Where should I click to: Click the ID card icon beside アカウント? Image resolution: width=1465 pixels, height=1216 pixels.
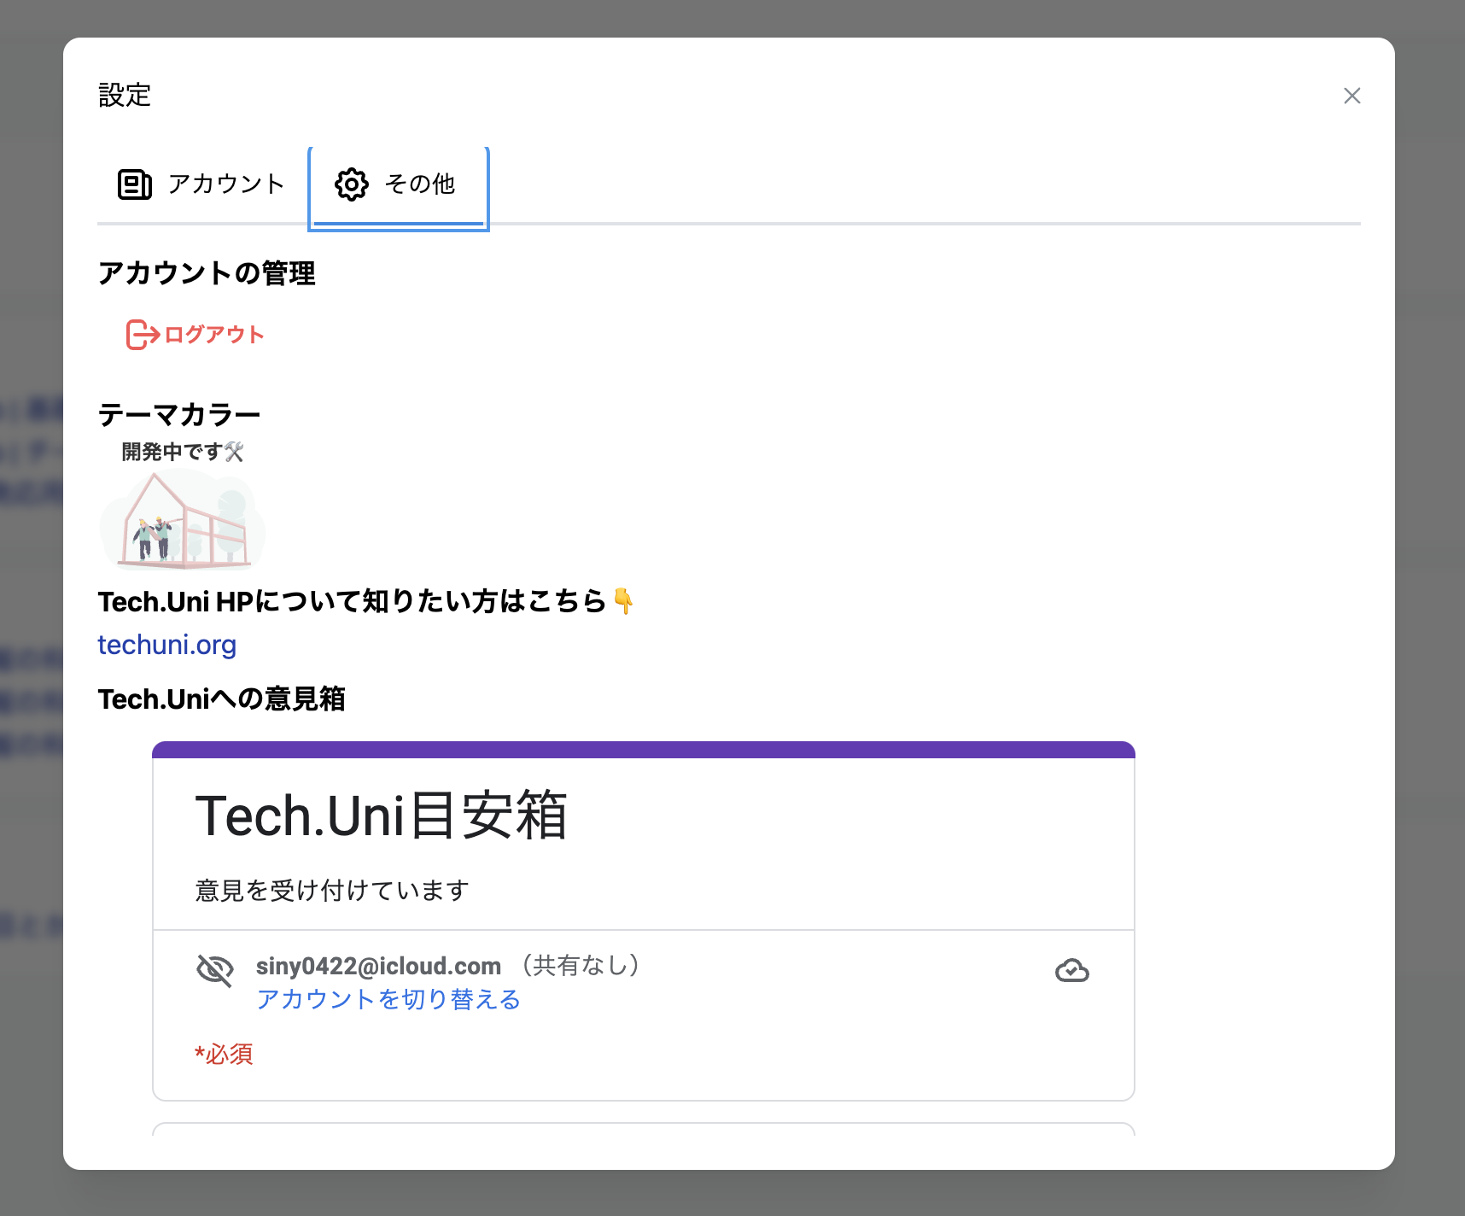[x=134, y=184]
